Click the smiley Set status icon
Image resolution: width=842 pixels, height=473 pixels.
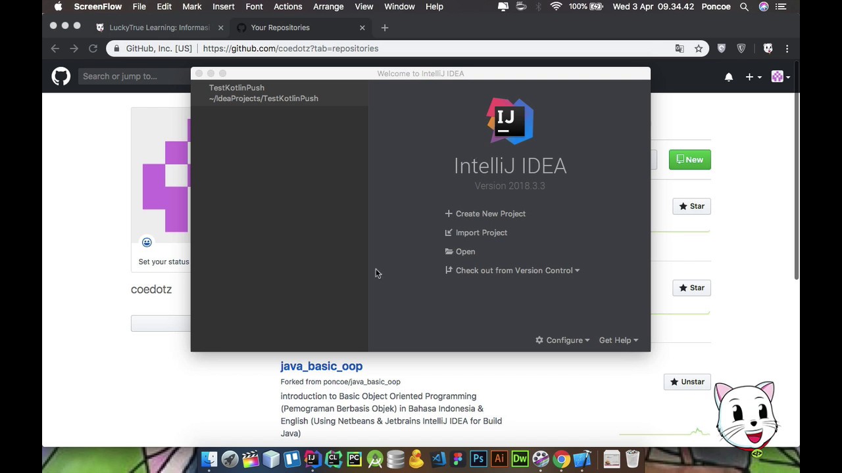click(147, 243)
